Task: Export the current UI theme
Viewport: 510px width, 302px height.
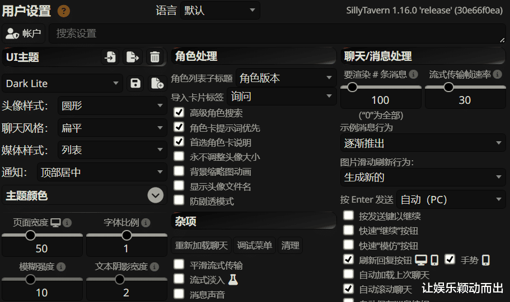Action: [x=132, y=57]
